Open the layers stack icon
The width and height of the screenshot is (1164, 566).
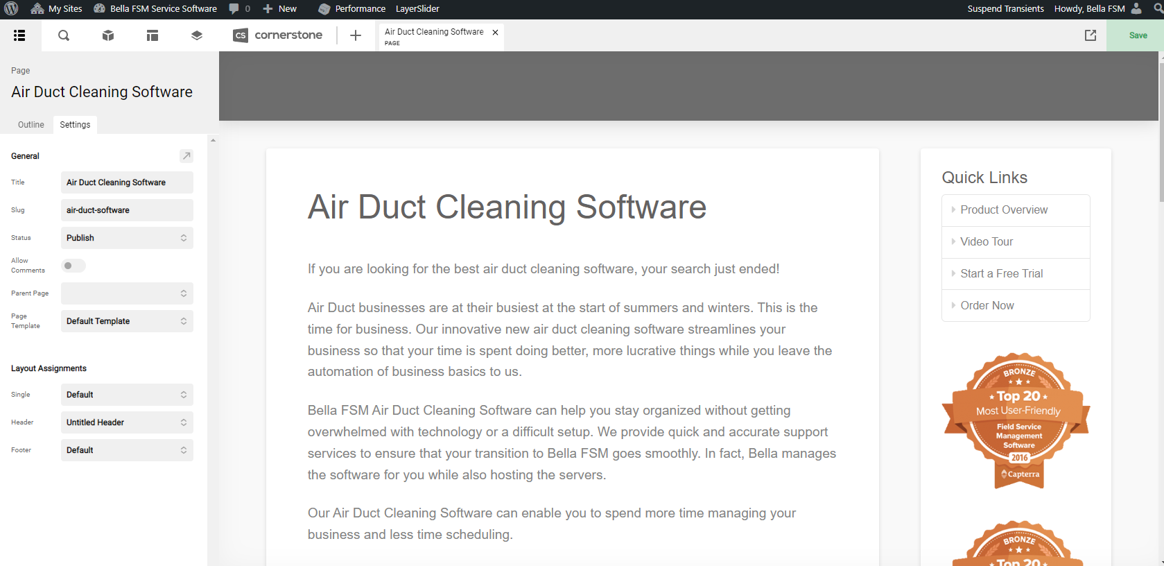click(x=197, y=35)
